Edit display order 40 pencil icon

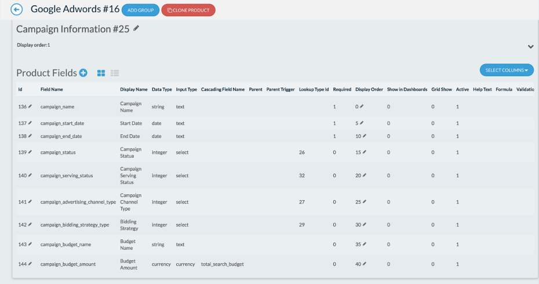(x=365, y=264)
